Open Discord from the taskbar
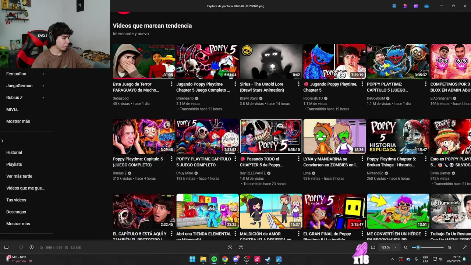Screen dimensions: 471x265 [236, 259]
